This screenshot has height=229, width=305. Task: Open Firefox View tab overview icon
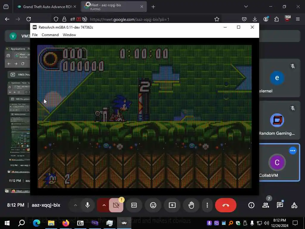[6, 7]
